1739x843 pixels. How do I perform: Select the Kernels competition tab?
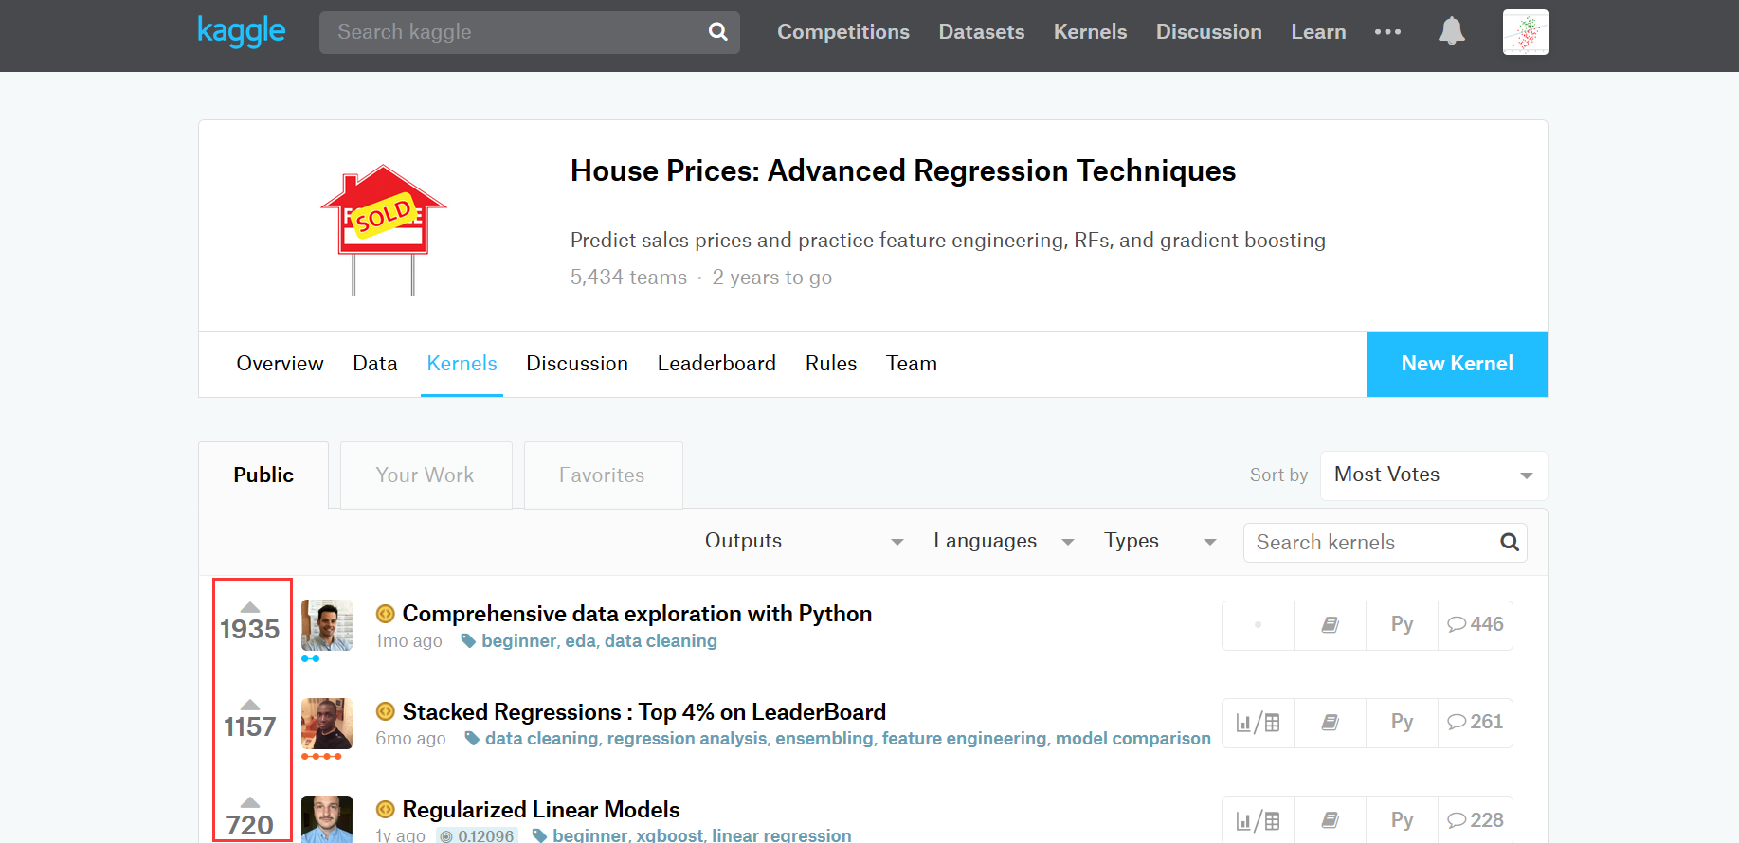pyautogui.click(x=462, y=364)
